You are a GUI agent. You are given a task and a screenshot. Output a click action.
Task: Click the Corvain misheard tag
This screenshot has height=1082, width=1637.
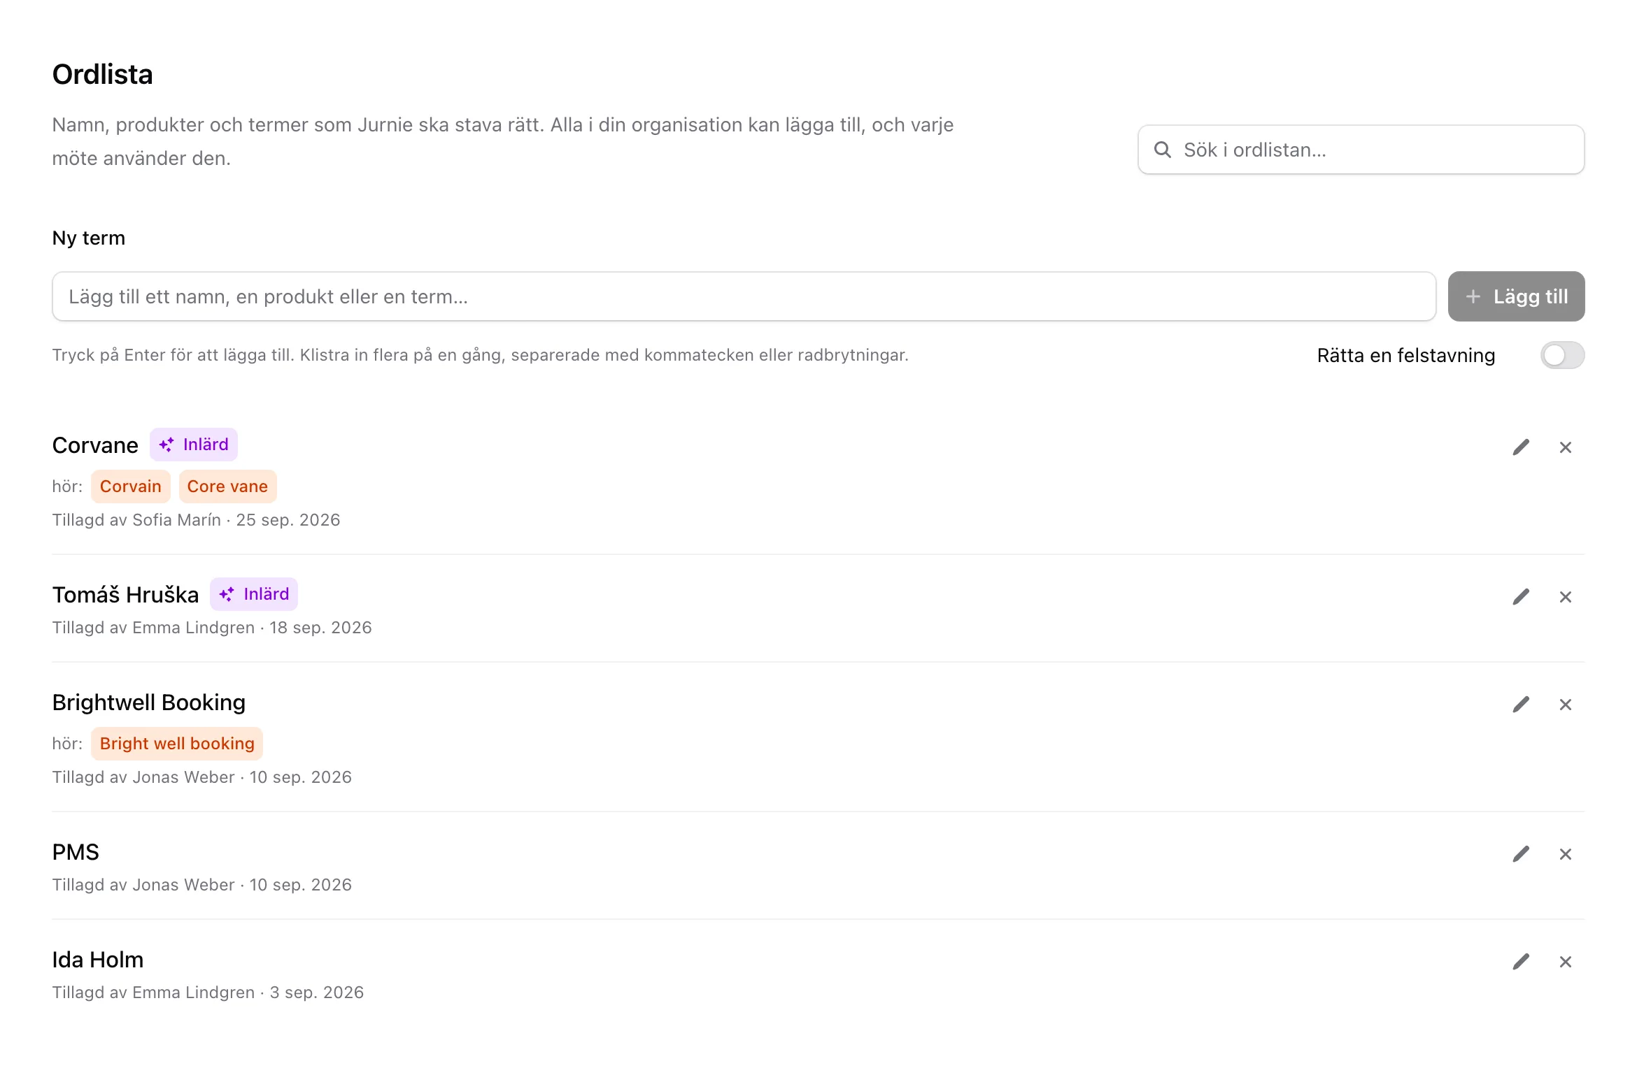tap(131, 486)
